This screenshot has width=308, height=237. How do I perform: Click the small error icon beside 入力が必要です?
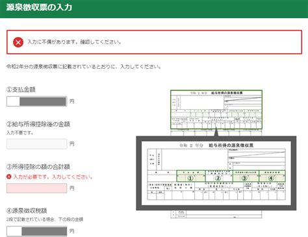click(9, 177)
